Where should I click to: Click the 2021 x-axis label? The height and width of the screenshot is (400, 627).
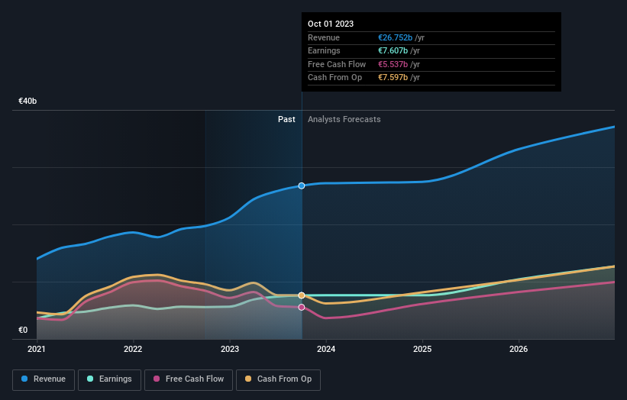click(x=37, y=350)
